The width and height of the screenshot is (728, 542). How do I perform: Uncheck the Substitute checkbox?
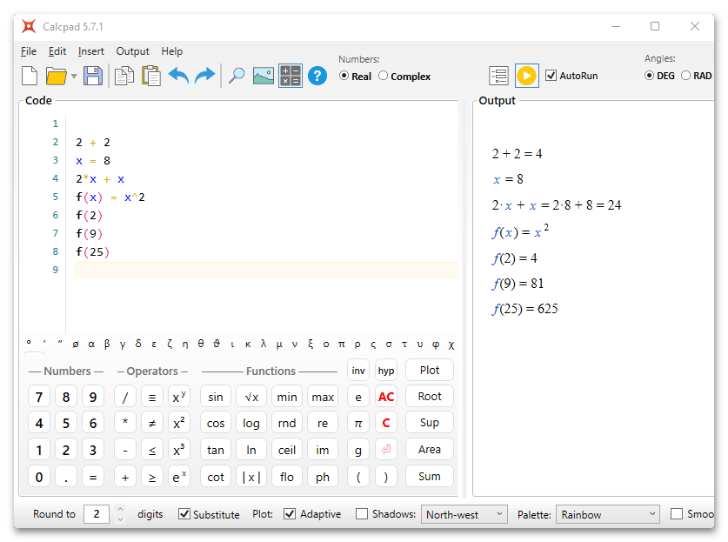pos(184,514)
